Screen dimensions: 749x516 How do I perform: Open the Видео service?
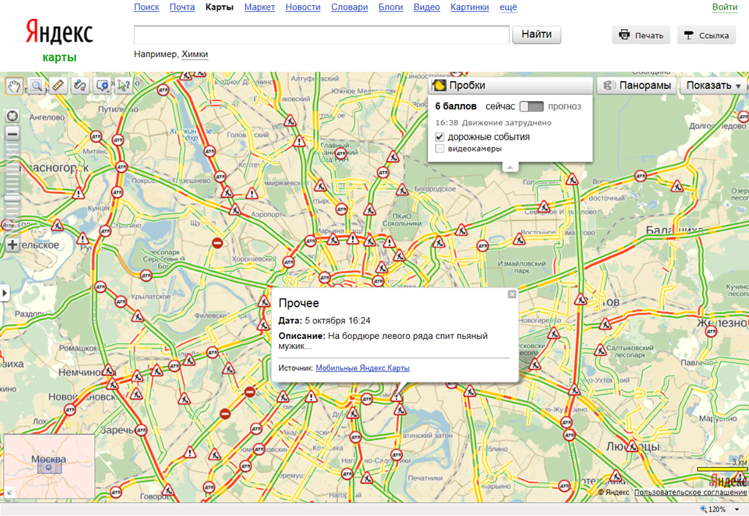pyautogui.click(x=426, y=7)
